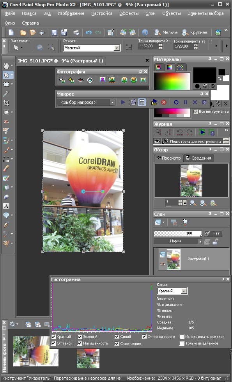The height and width of the screenshot is (382, 232).
Task: Switch to the Сведения tab
Action: (198, 158)
